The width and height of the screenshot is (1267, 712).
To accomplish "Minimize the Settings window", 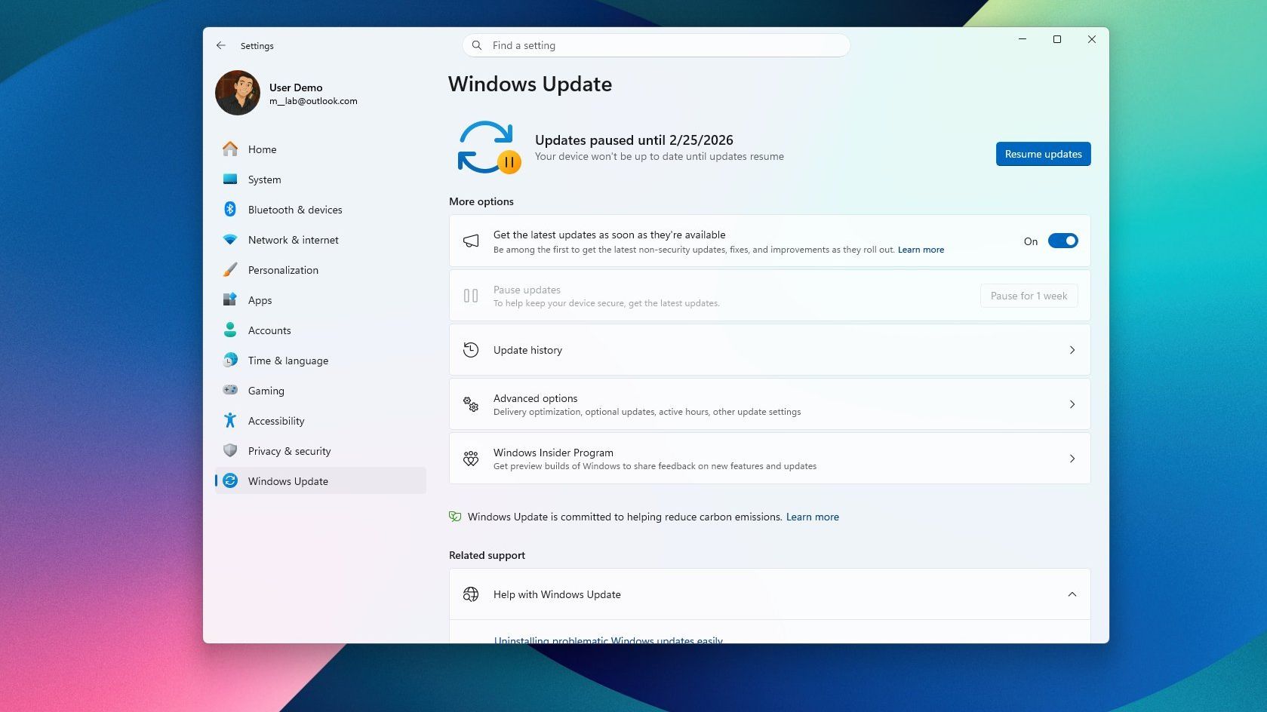I will (x=1023, y=39).
